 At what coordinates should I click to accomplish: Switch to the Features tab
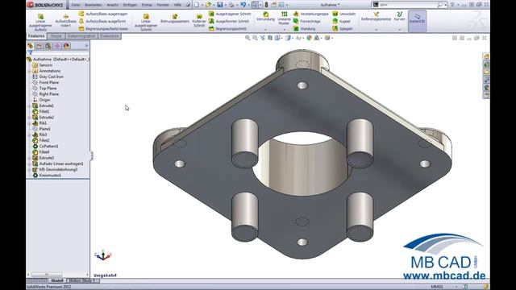click(36, 35)
